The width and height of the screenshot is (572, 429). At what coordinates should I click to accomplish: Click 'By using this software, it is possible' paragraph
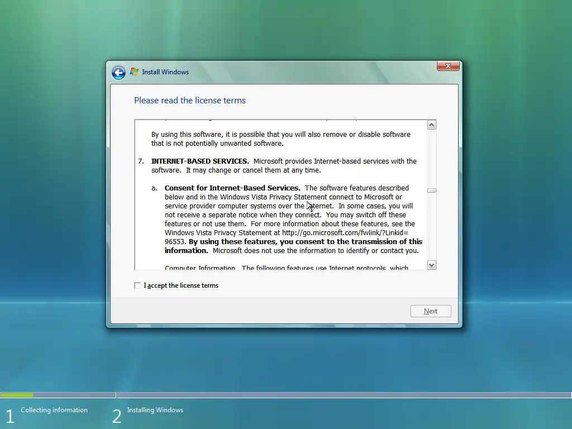point(281,139)
